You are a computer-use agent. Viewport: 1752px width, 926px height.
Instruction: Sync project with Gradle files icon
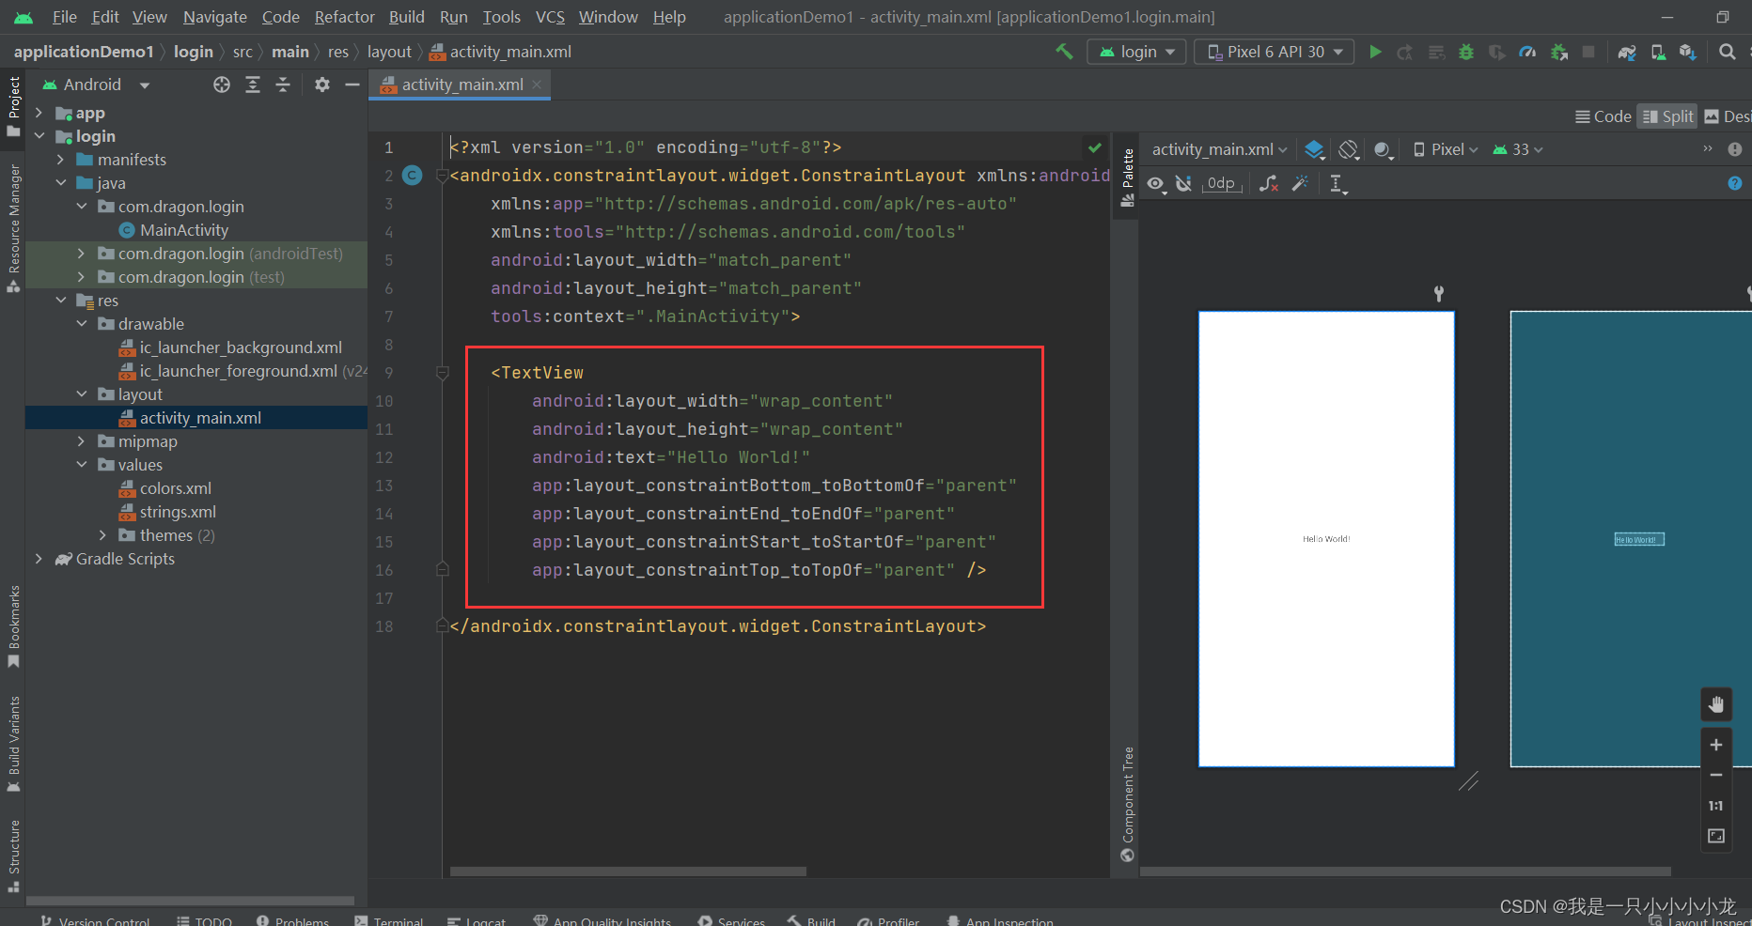tap(1627, 52)
